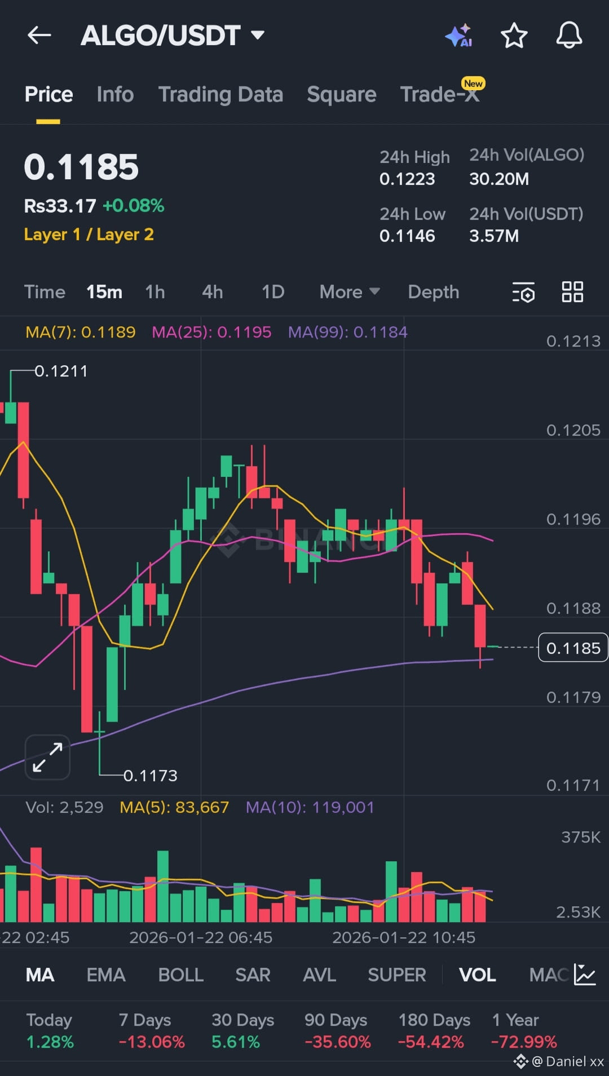
Task: Toggle the VOL indicator
Action: click(x=477, y=975)
